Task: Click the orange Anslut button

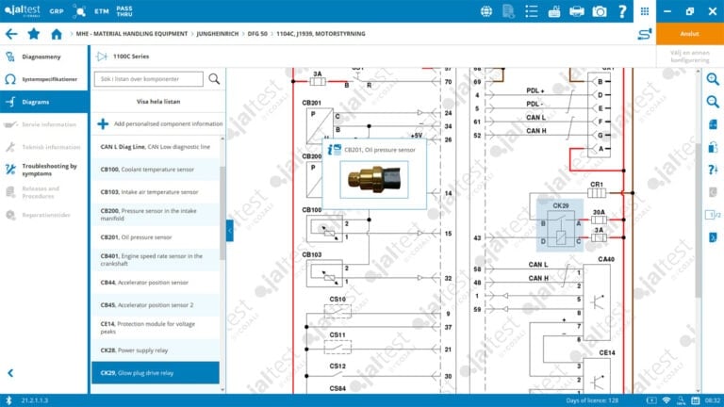Action: coord(690,34)
